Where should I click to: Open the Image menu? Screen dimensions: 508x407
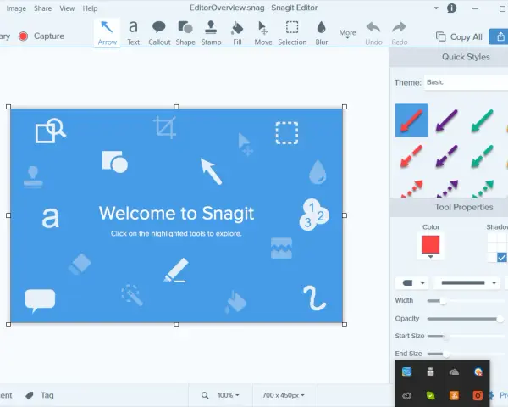(x=16, y=8)
